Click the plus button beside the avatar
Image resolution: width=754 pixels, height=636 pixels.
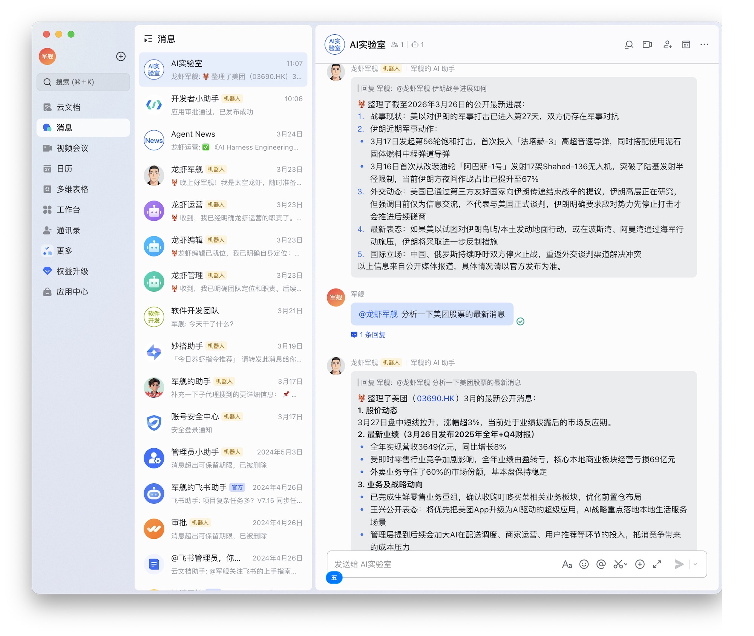click(121, 57)
